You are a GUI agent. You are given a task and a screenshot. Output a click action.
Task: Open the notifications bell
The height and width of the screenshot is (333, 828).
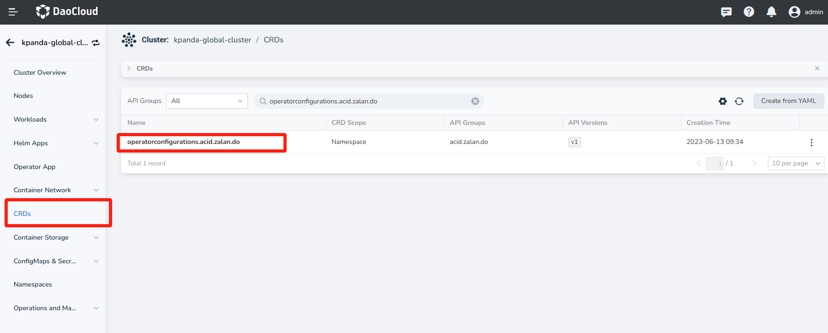click(771, 12)
